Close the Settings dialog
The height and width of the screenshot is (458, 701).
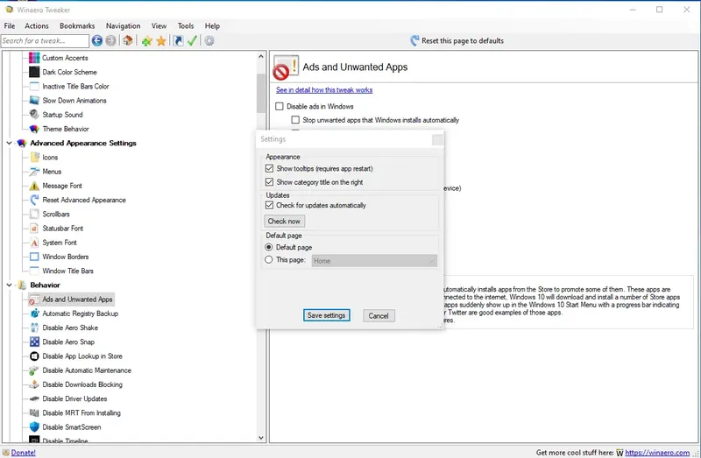[437, 140]
